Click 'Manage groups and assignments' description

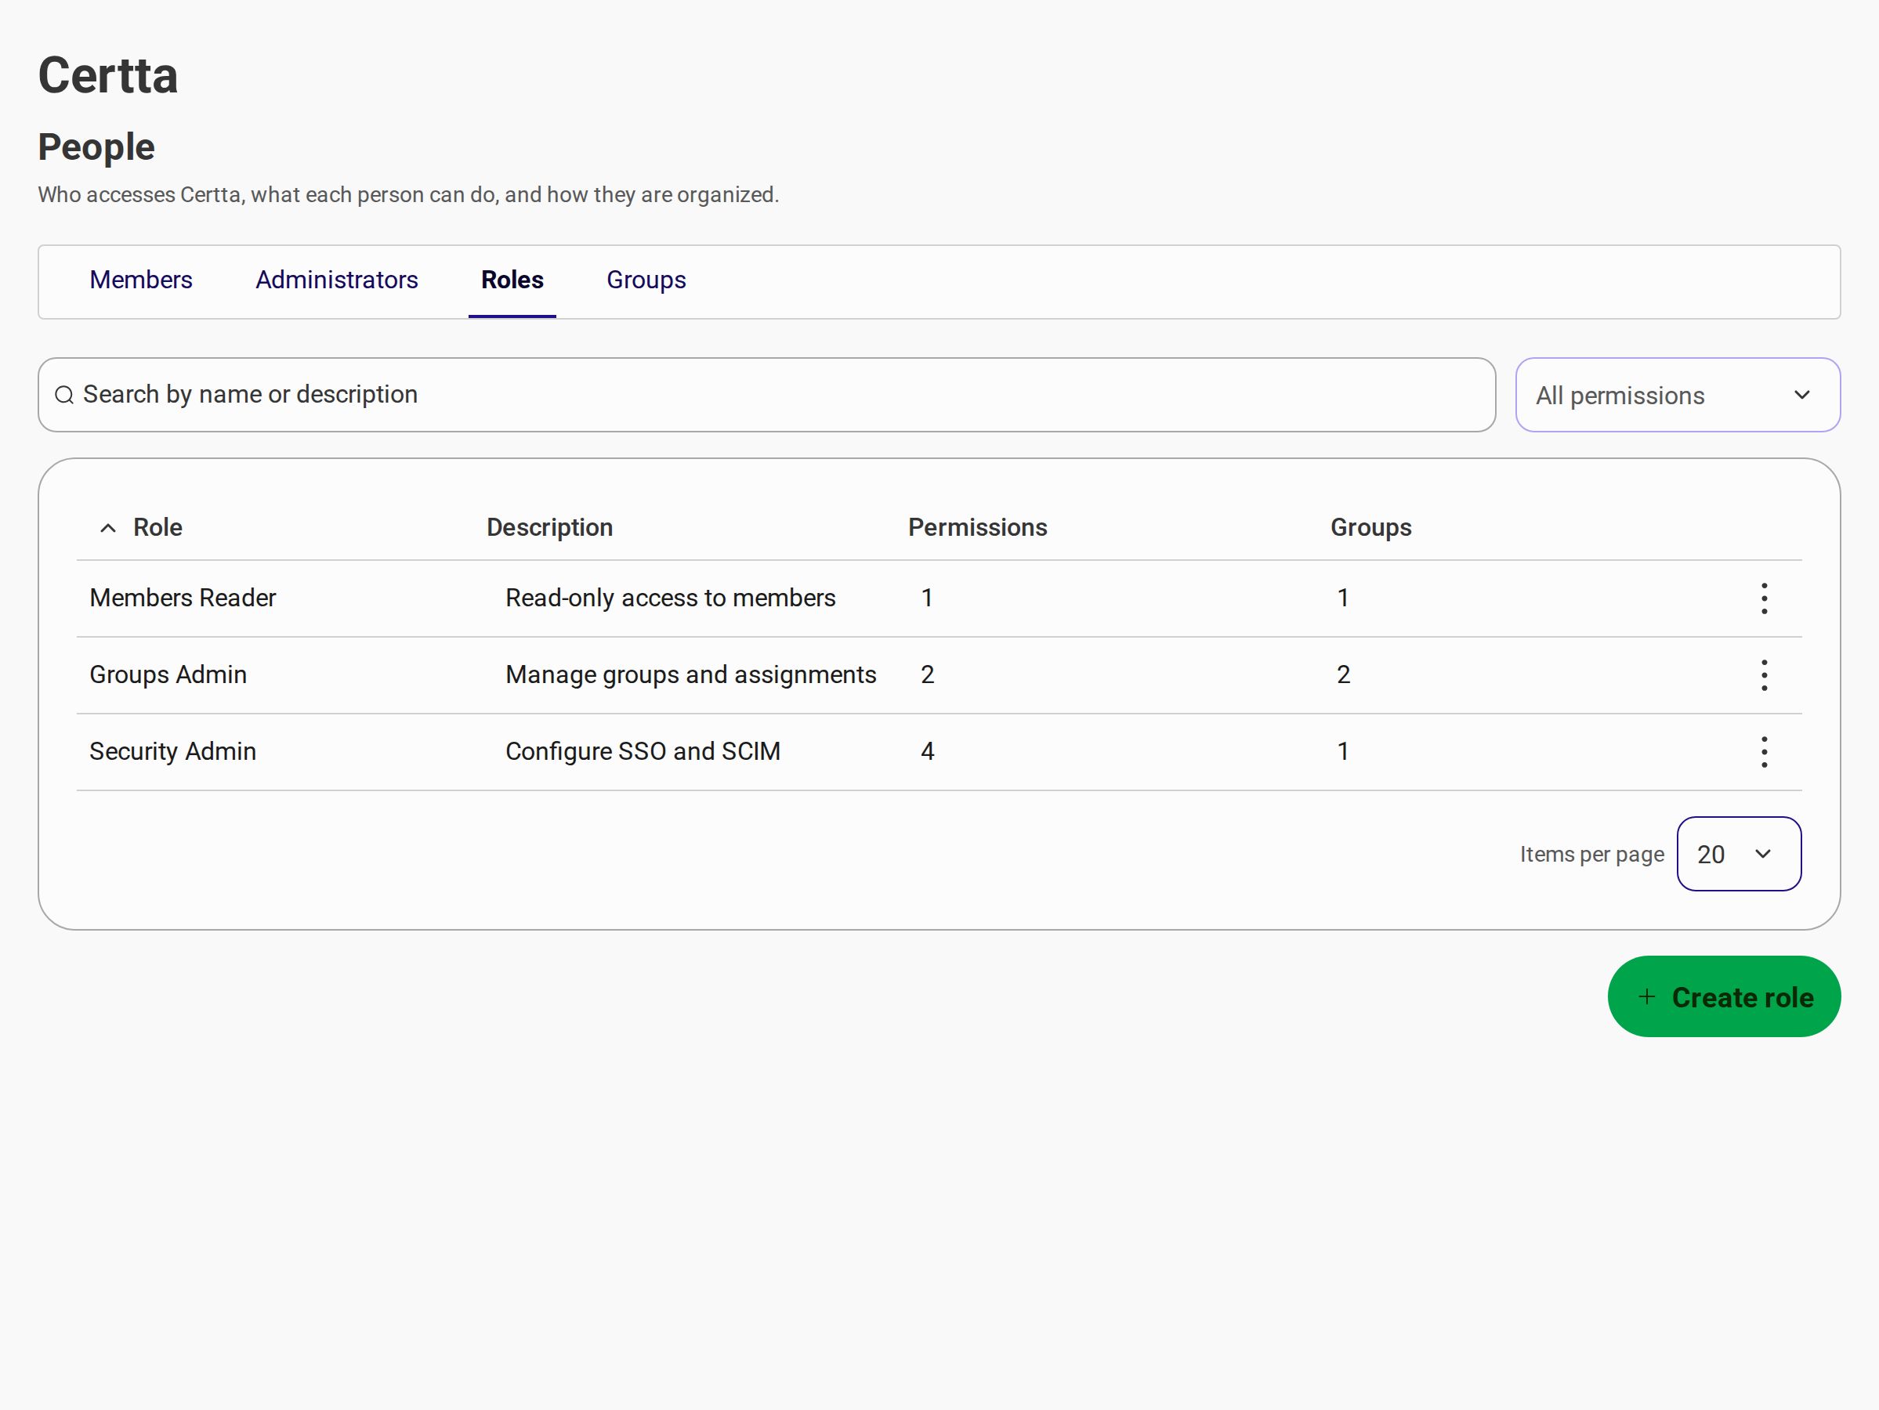point(690,674)
